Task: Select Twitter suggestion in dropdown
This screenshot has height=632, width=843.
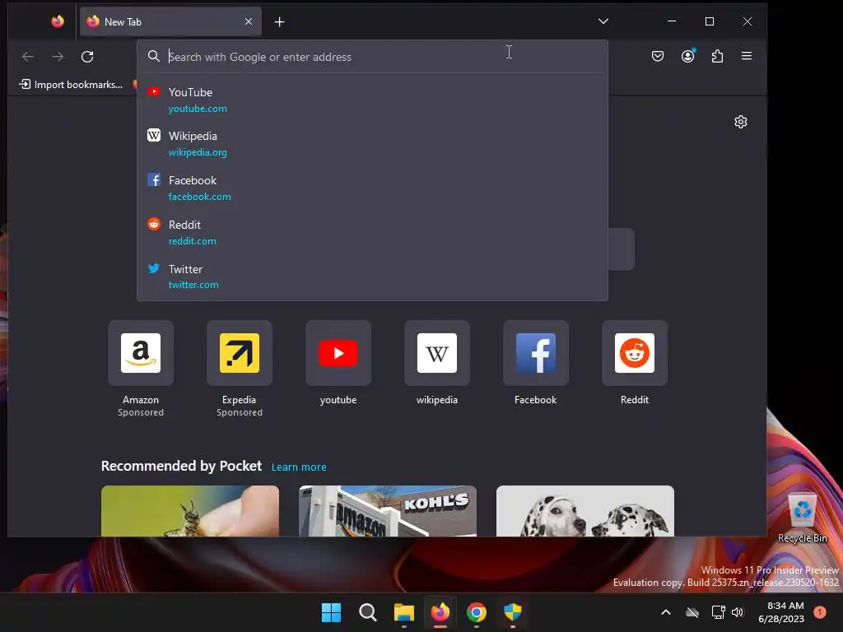Action: click(x=373, y=276)
